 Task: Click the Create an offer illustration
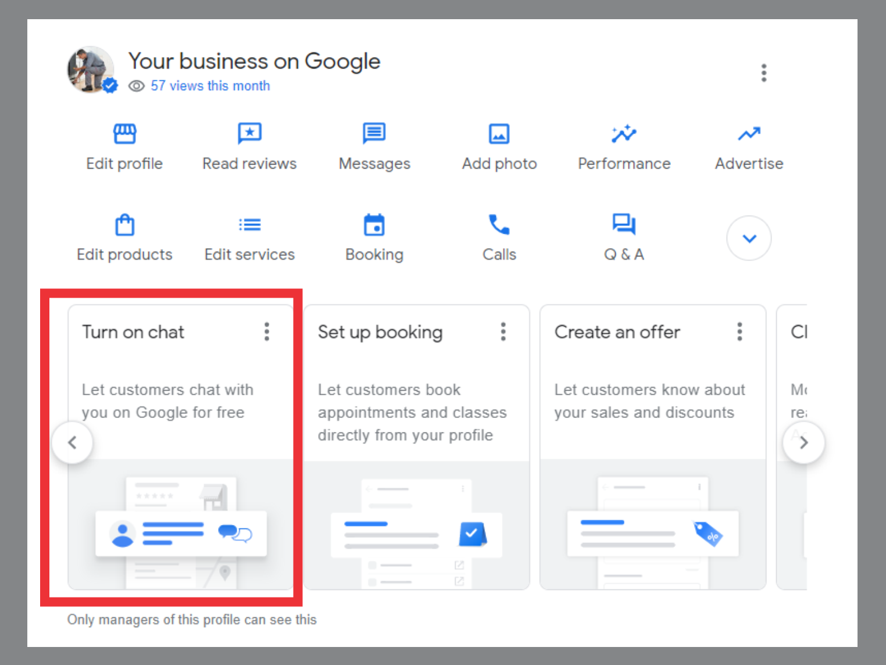pyautogui.click(x=653, y=524)
